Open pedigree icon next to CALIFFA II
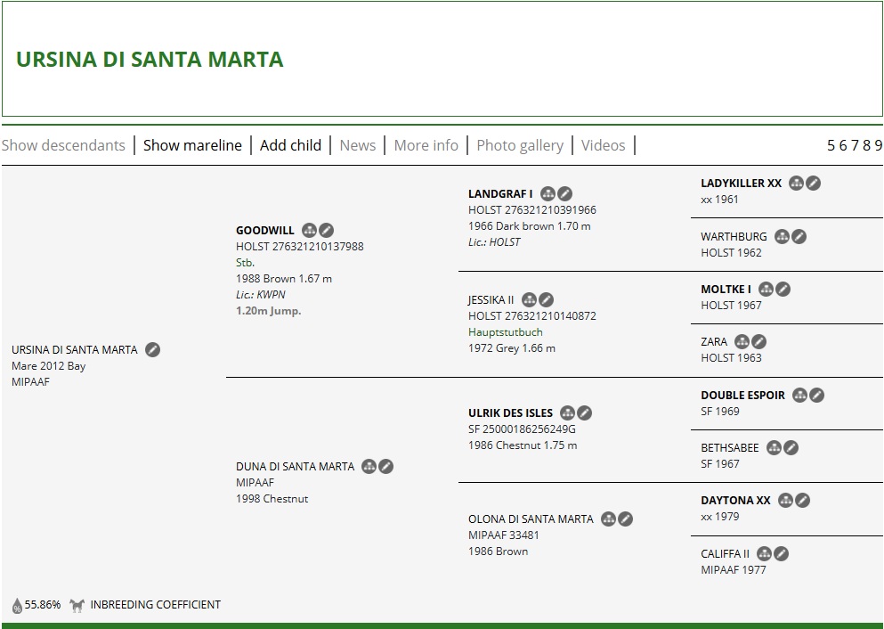Screen dimensions: 884x629 [764, 554]
